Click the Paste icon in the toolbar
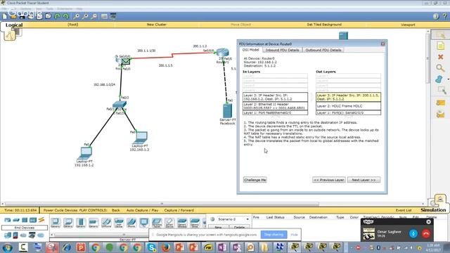The height and width of the screenshot is (253, 450). pyautogui.click(x=49, y=16)
